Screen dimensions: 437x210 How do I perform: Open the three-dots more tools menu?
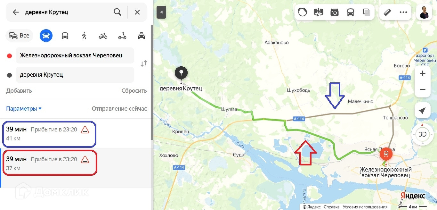point(403,13)
